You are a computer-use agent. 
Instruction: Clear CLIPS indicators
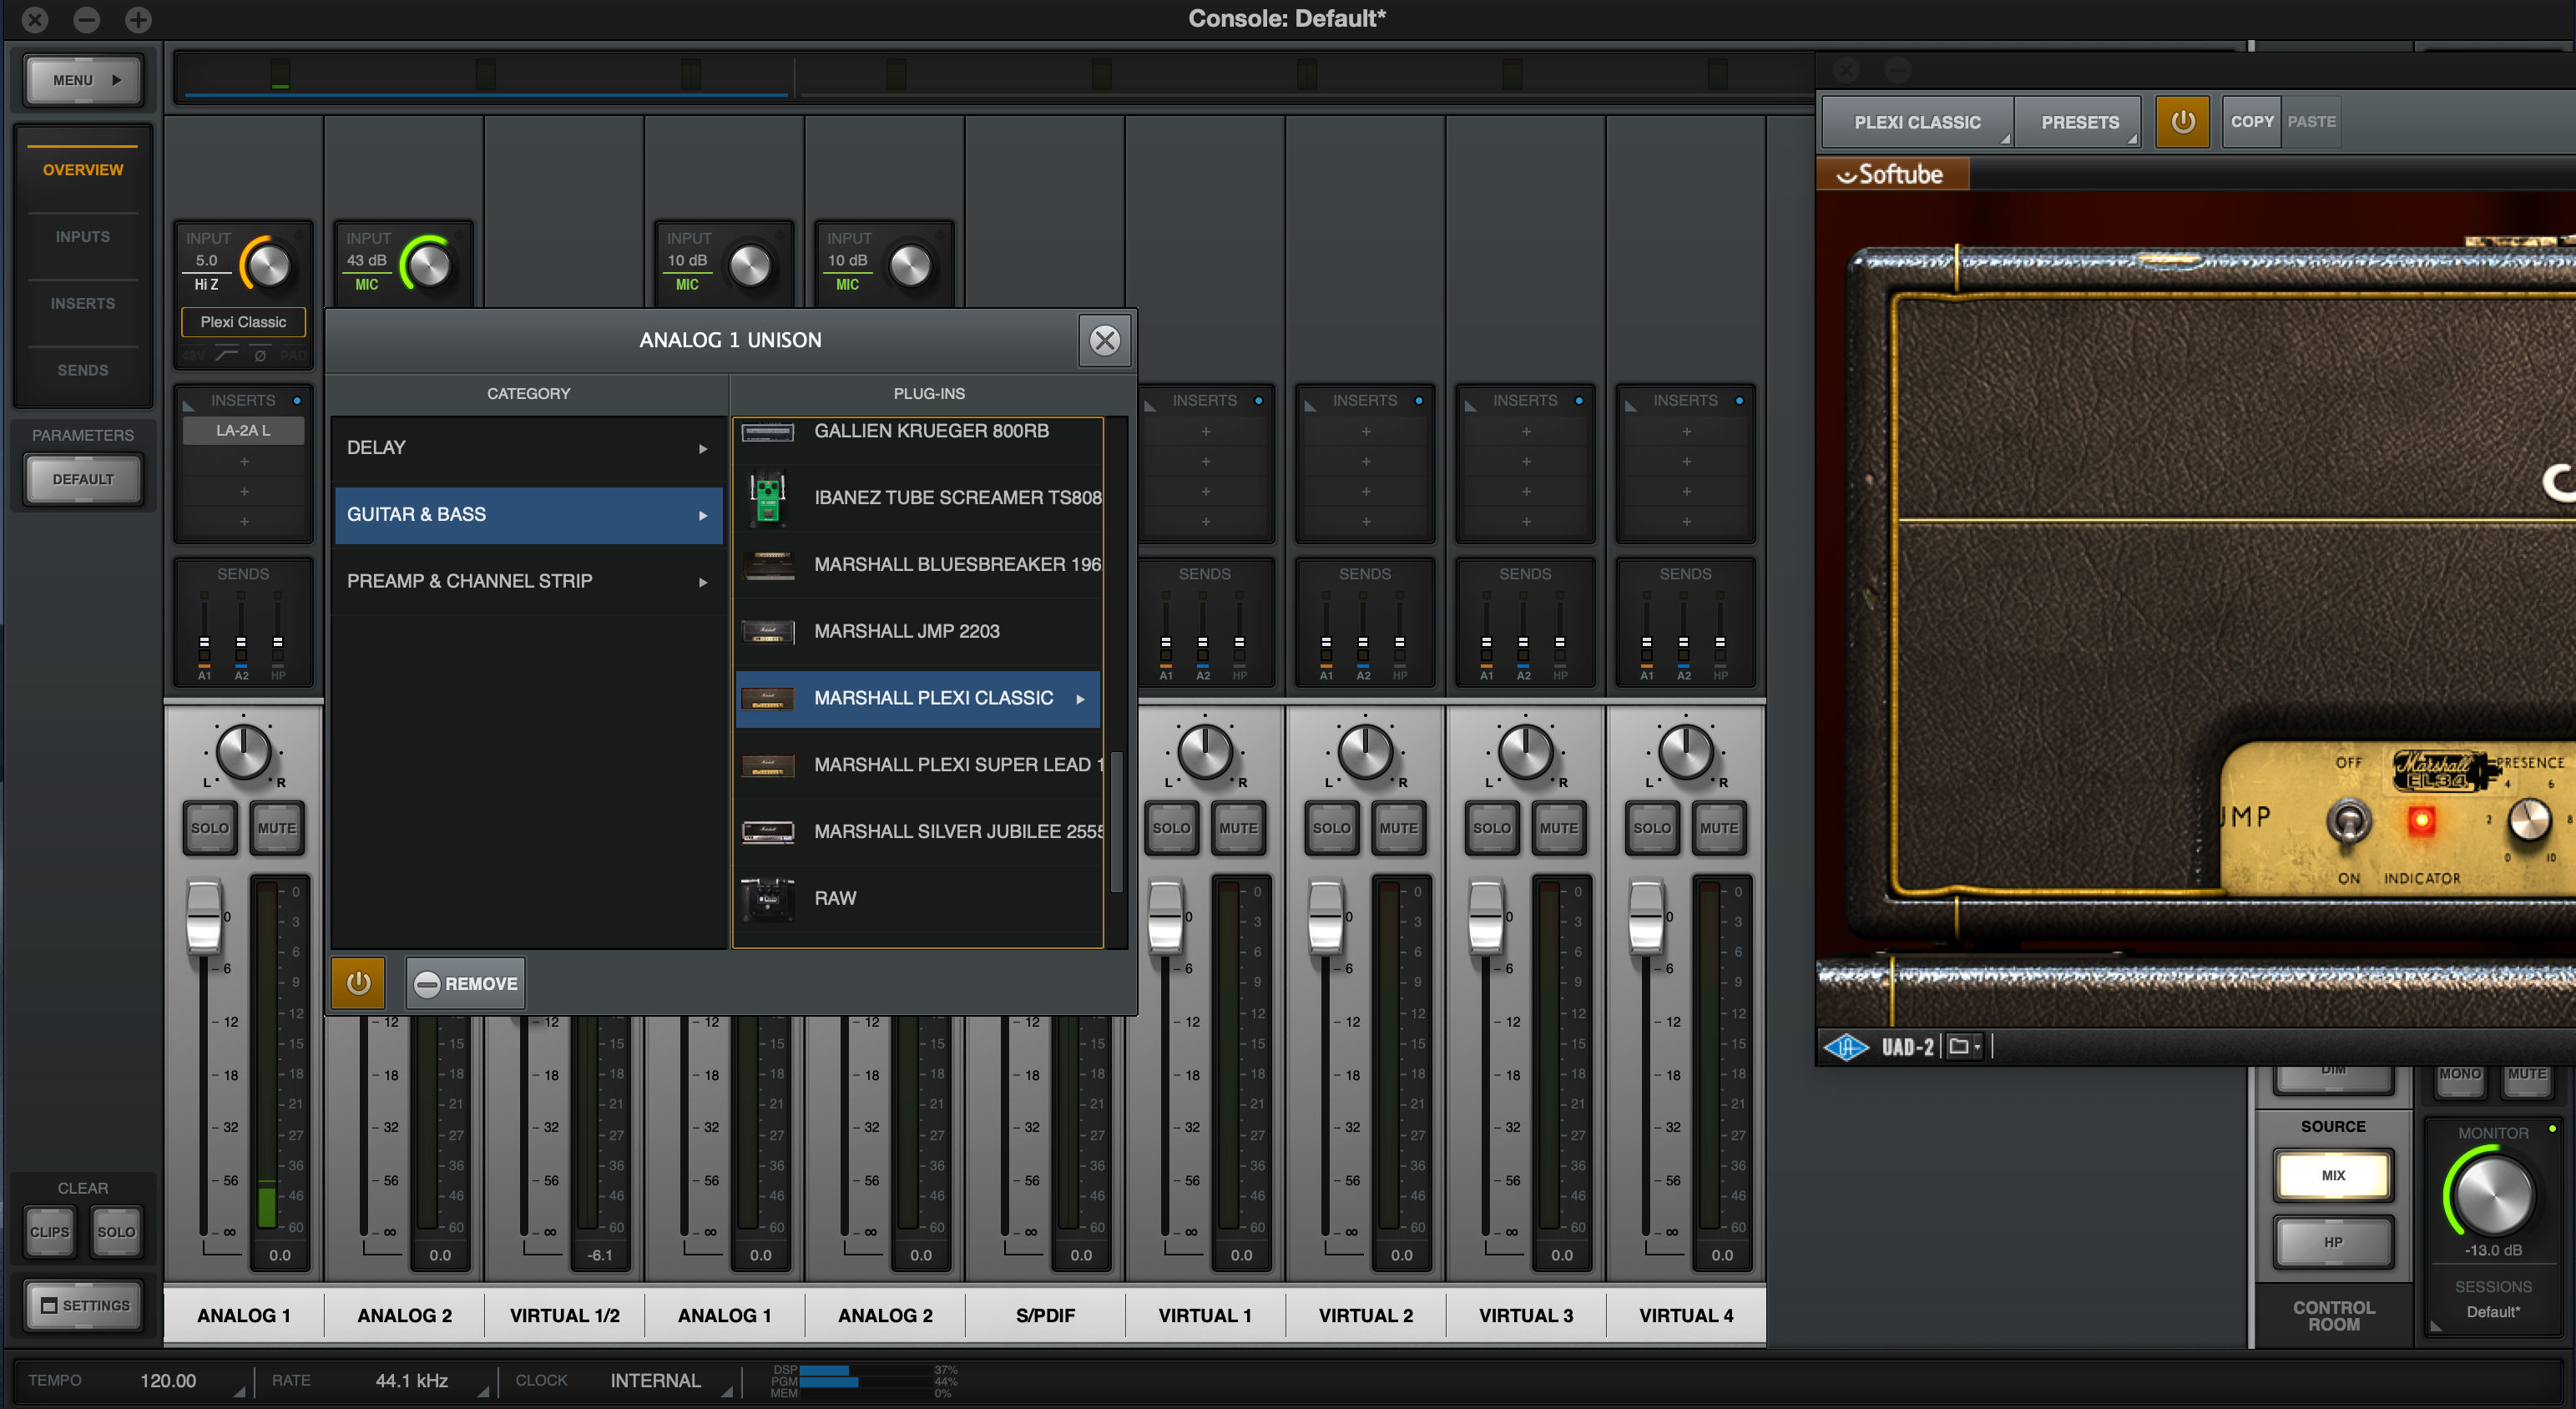tap(50, 1231)
